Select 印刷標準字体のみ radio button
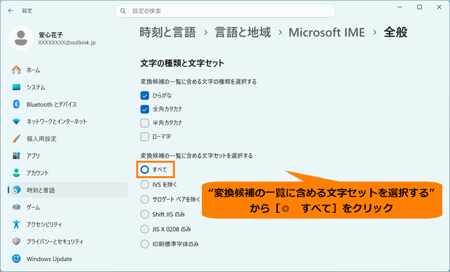The width and height of the screenshot is (450, 272). (145, 244)
